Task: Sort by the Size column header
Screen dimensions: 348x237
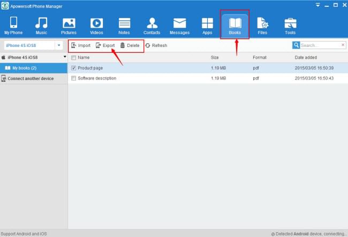Action: (215, 58)
